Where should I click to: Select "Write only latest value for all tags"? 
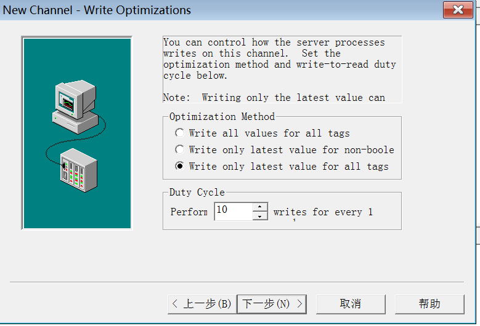179,166
